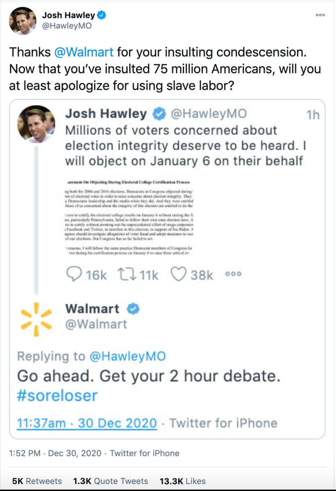Open the 11:37am 30 Dec 2020 timestamp
Image resolution: width=336 pixels, height=491 pixels.
(87, 423)
